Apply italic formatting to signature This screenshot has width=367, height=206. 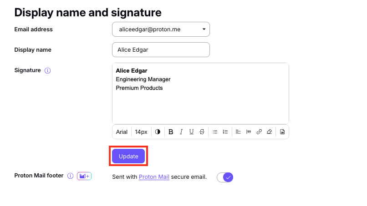coord(181,132)
